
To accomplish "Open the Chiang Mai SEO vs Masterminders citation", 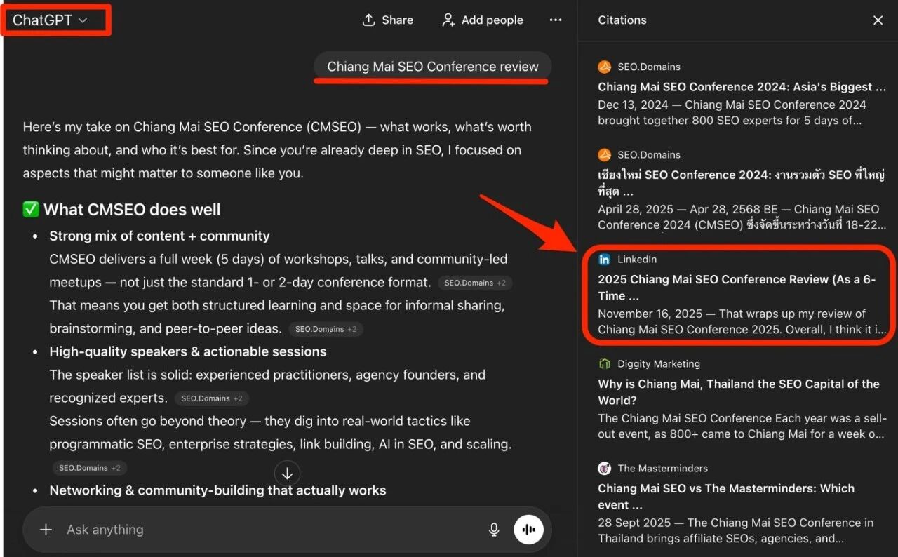I will (x=726, y=497).
